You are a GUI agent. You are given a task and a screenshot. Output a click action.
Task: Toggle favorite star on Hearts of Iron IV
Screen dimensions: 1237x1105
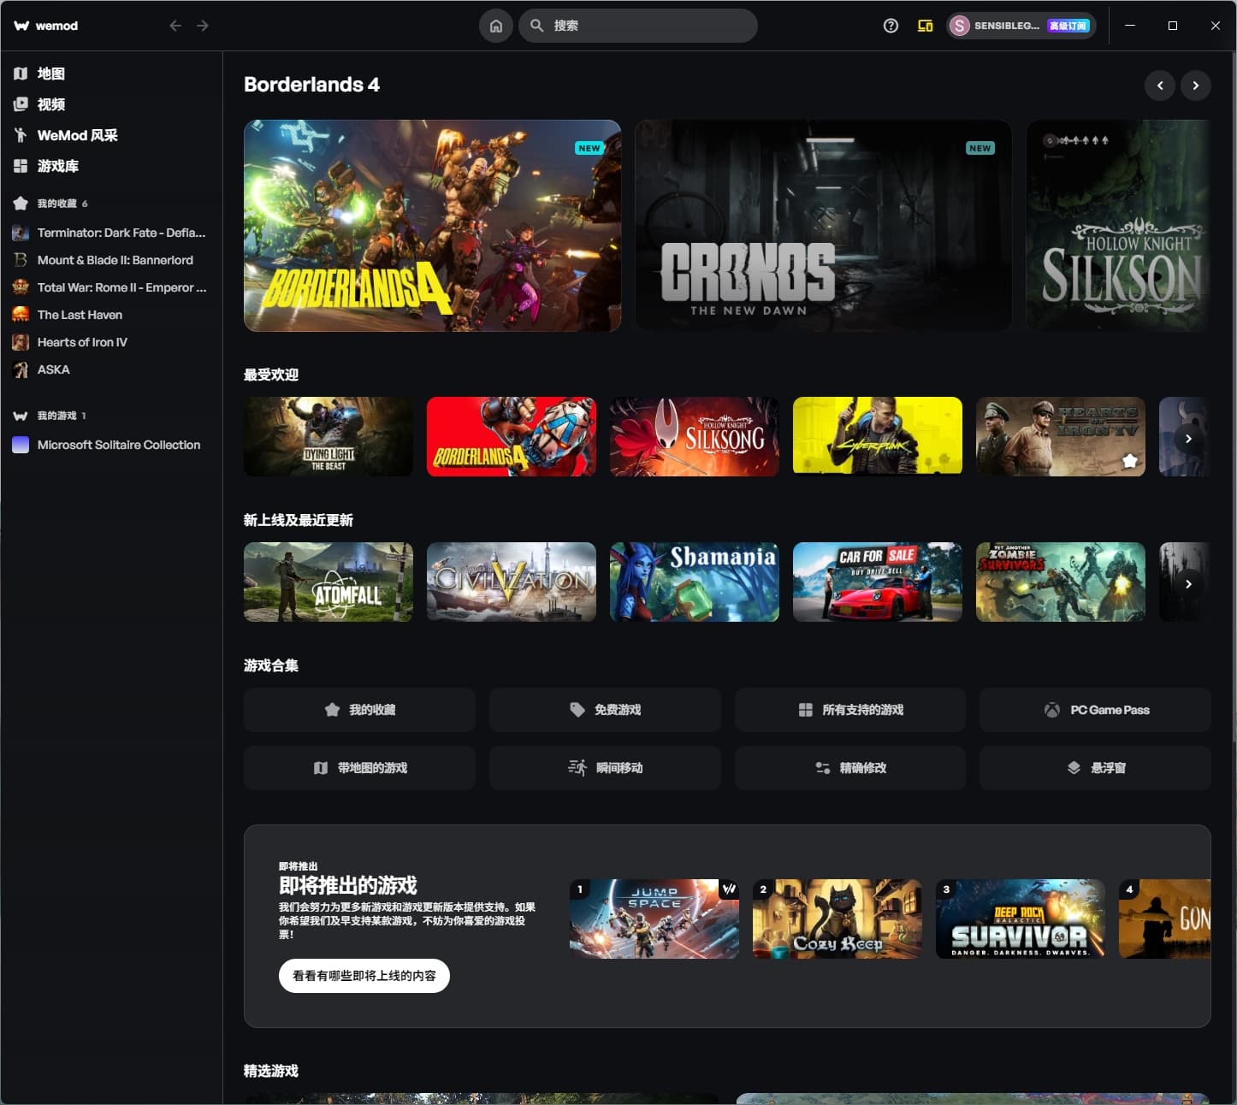coord(1129,461)
